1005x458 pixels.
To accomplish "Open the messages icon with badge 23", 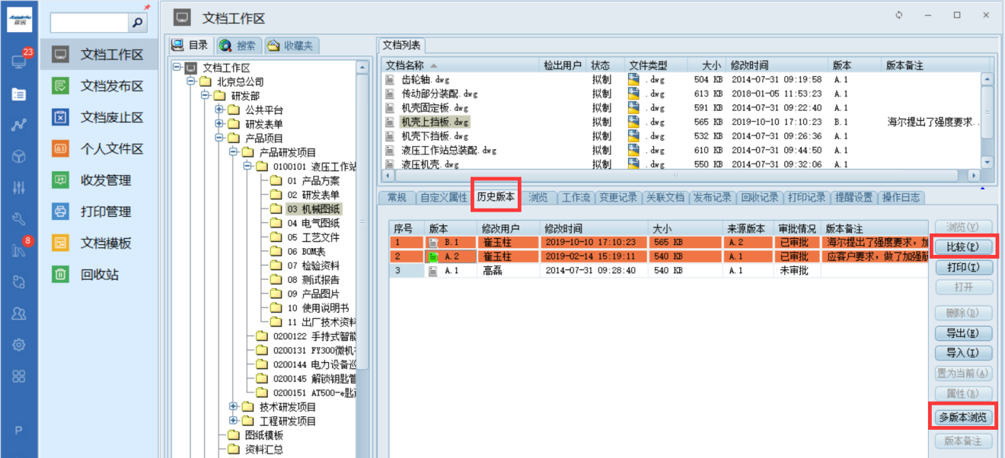I will 19,62.
